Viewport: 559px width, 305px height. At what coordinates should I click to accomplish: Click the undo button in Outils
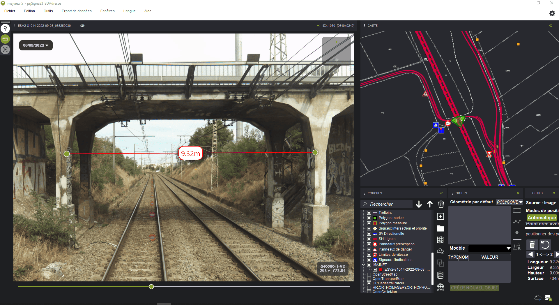(545, 245)
